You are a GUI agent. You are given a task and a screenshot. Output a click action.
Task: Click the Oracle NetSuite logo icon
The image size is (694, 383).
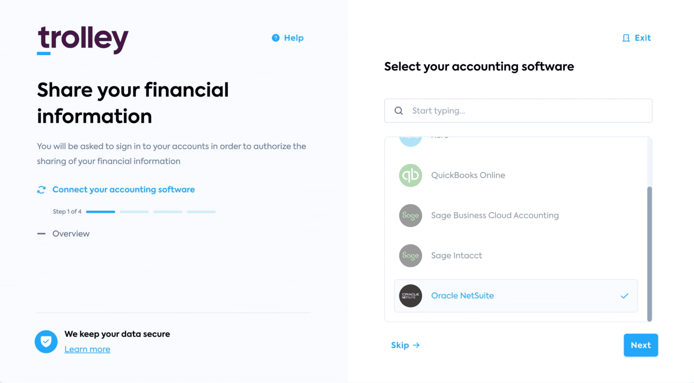click(x=410, y=296)
